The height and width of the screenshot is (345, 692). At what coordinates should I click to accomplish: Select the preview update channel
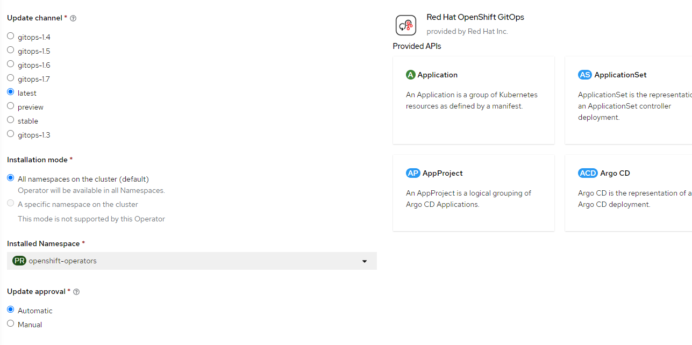pos(11,106)
